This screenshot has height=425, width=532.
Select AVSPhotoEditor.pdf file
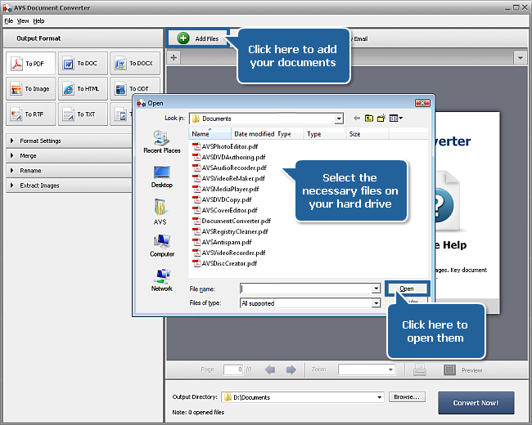point(225,146)
